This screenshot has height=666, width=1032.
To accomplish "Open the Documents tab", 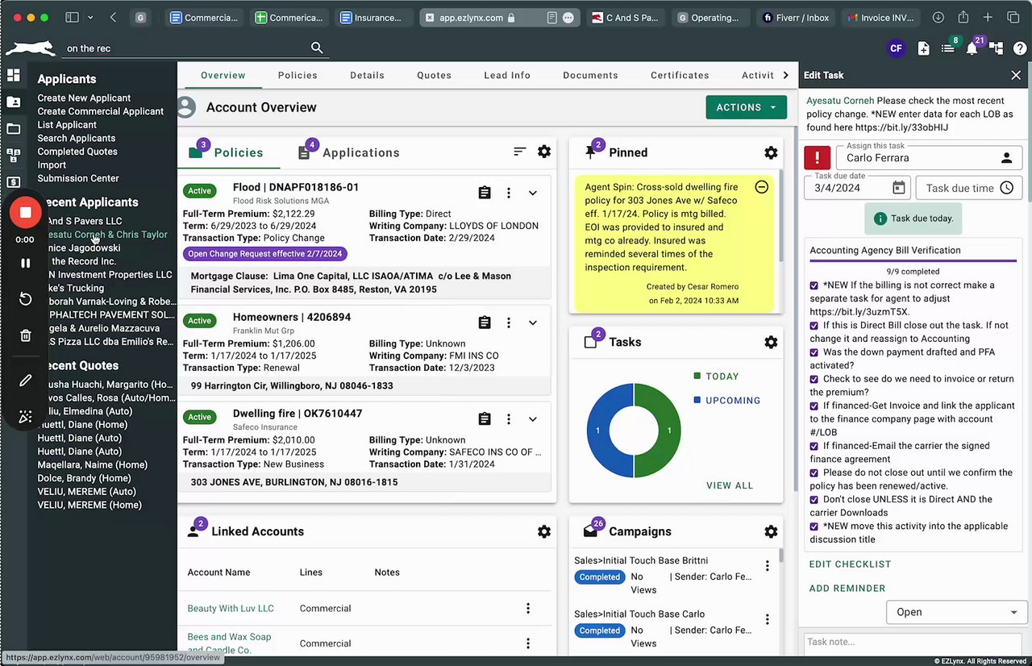I will [x=590, y=75].
